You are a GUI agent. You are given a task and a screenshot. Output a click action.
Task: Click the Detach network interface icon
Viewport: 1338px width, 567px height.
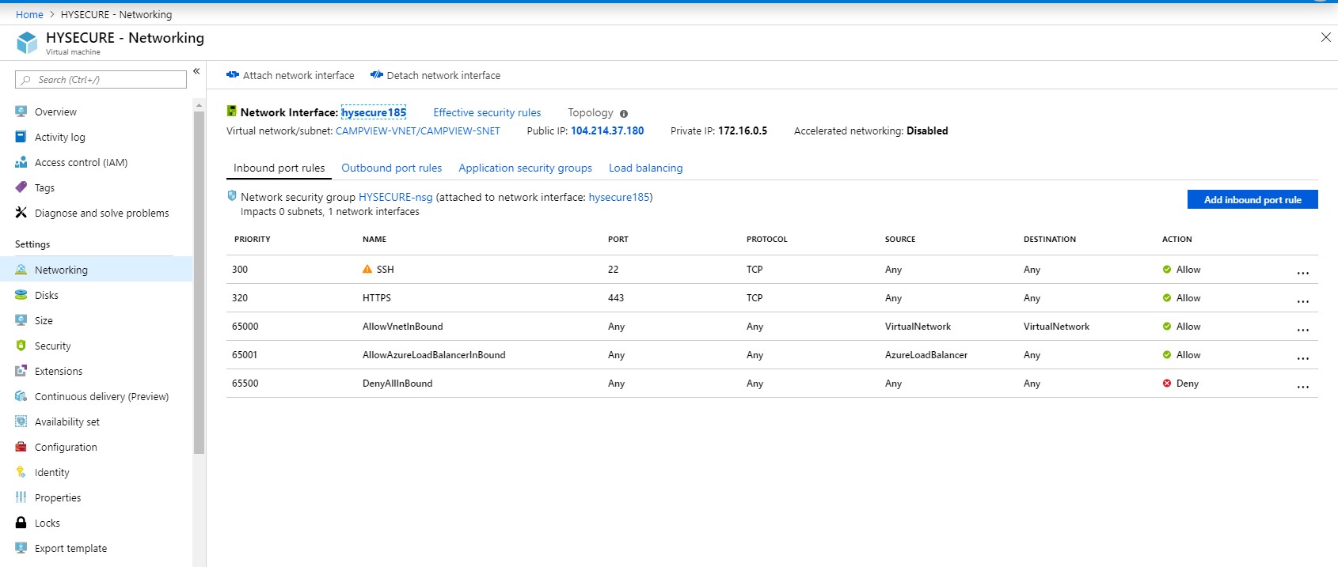[377, 75]
